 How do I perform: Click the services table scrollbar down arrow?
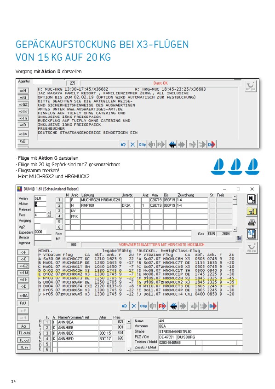[x=235, y=230]
